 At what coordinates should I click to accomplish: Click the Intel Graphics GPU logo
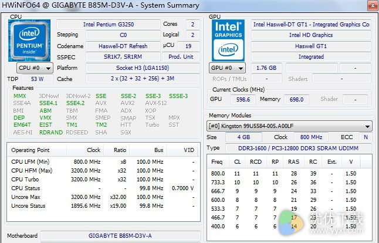pyautogui.click(x=228, y=41)
